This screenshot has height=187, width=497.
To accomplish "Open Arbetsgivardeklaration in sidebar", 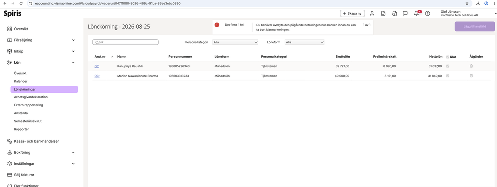I will tap(31, 97).
